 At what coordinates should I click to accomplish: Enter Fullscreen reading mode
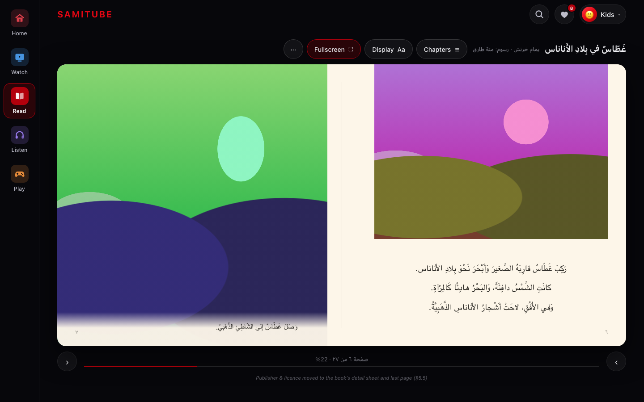click(334, 49)
